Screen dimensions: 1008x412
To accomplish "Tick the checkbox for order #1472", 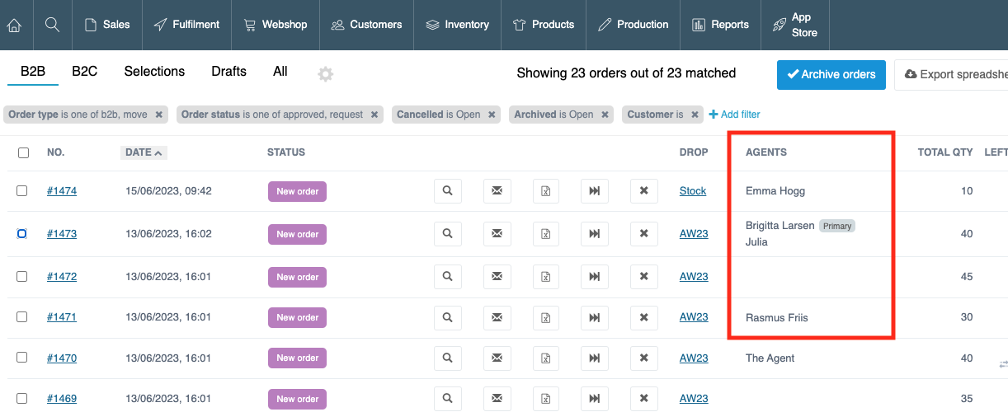I will 22,276.
